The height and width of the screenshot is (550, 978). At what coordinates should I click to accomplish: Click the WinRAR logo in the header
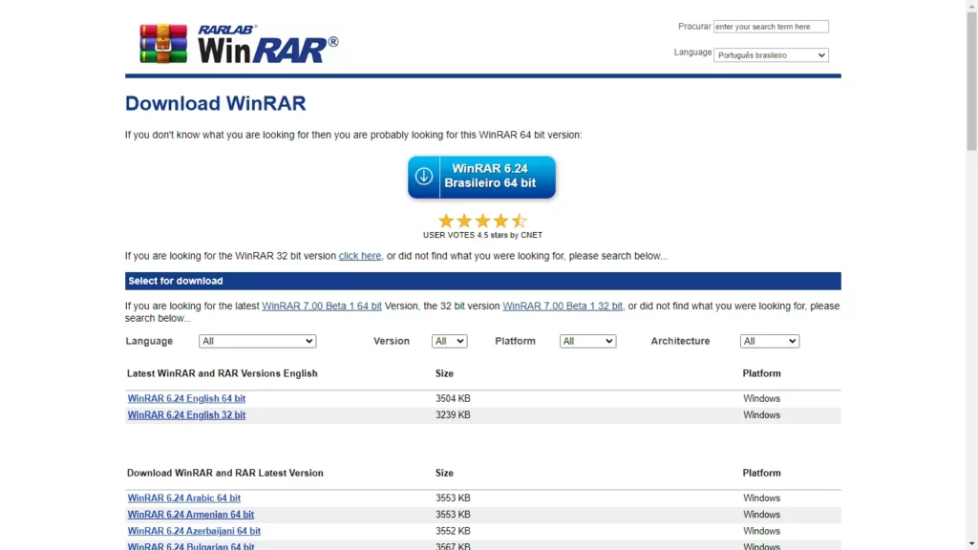pos(239,44)
